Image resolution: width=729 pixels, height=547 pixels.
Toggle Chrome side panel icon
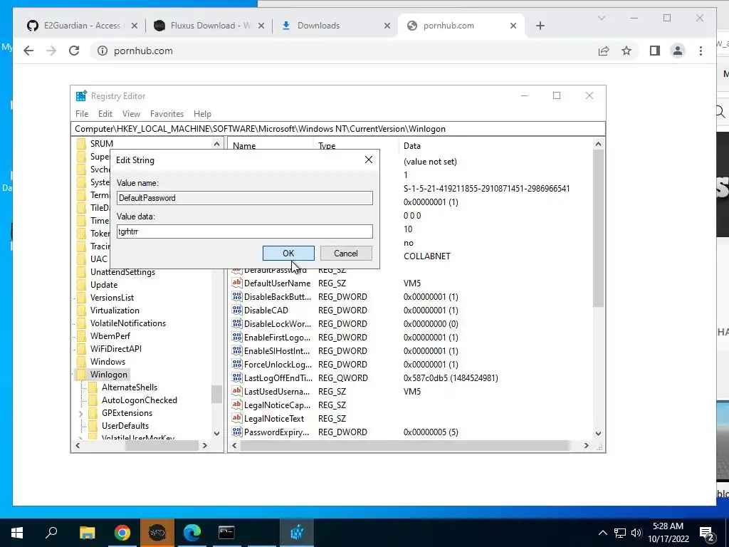point(655,51)
